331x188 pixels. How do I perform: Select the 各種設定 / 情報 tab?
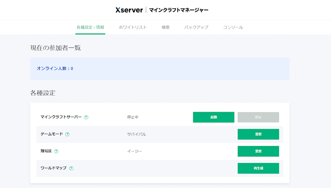90,27
